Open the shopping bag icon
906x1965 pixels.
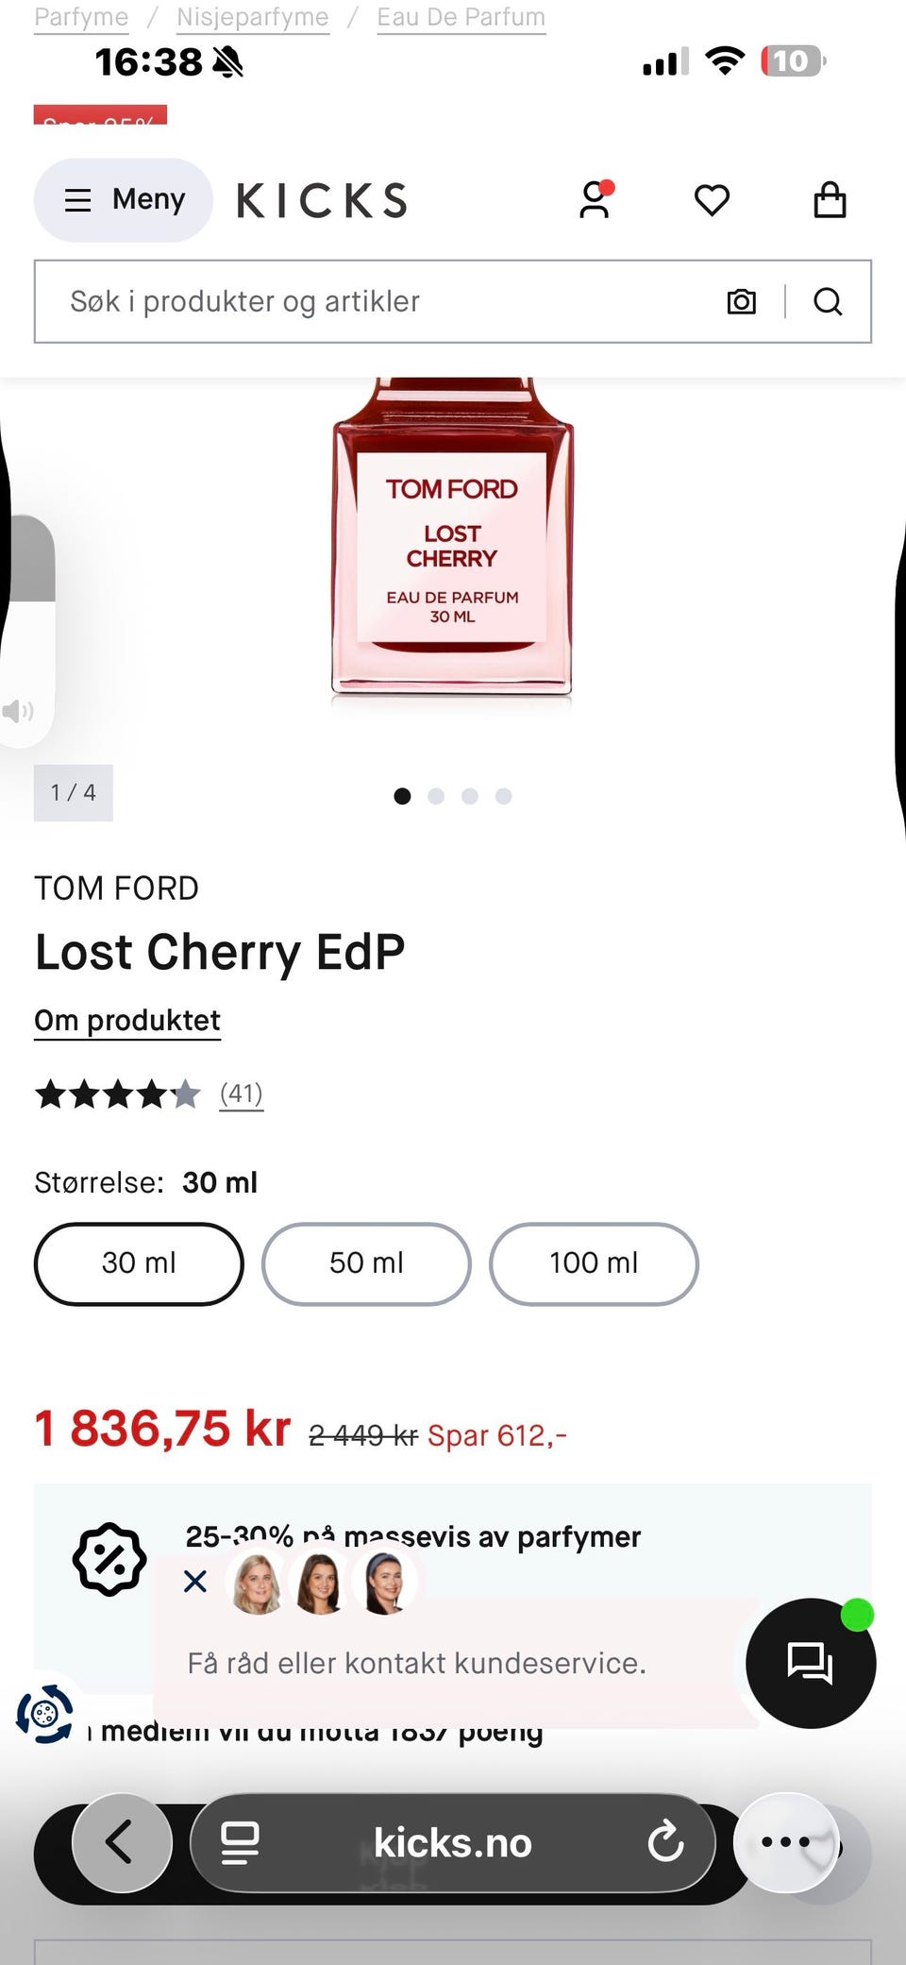coord(830,199)
